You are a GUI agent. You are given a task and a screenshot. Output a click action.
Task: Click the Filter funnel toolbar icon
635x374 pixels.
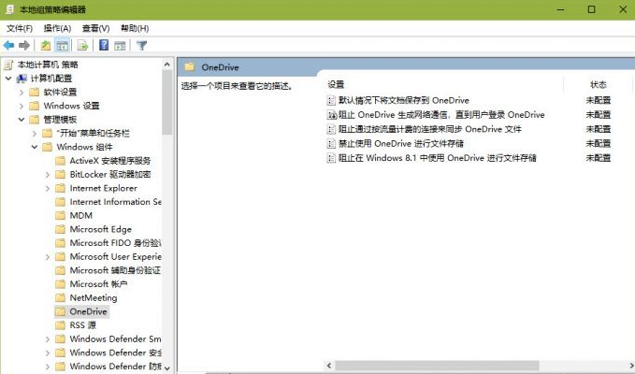[x=141, y=45]
